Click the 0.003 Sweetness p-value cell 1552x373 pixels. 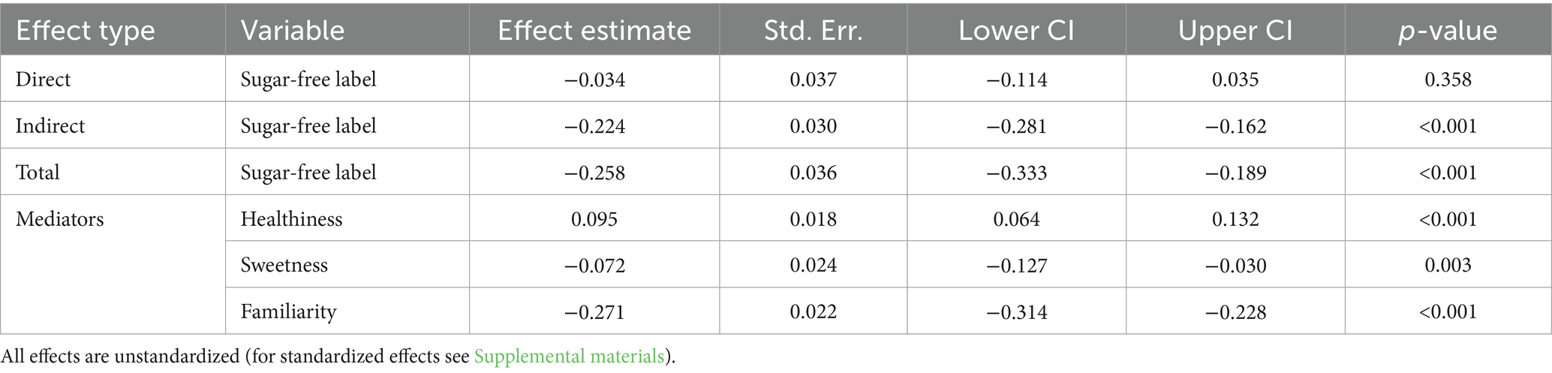pyautogui.click(x=1448, y=265)
